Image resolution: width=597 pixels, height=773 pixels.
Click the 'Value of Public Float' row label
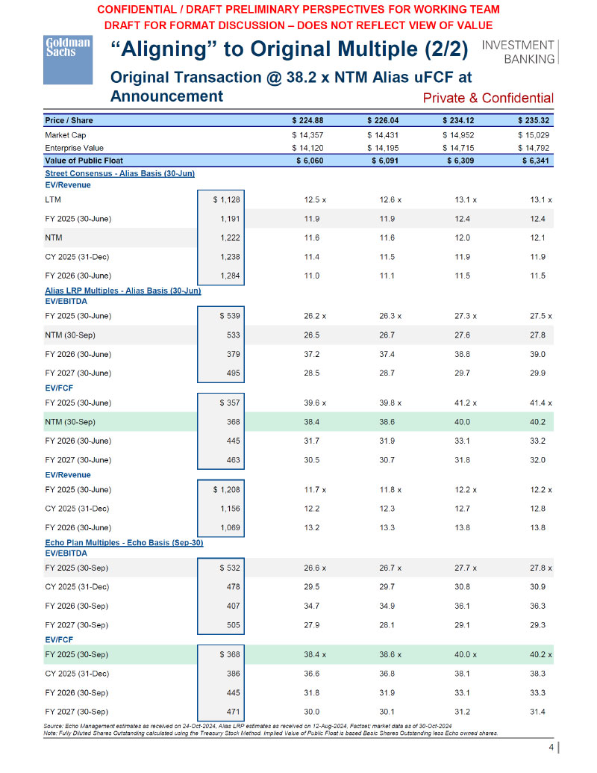[84, 161]
